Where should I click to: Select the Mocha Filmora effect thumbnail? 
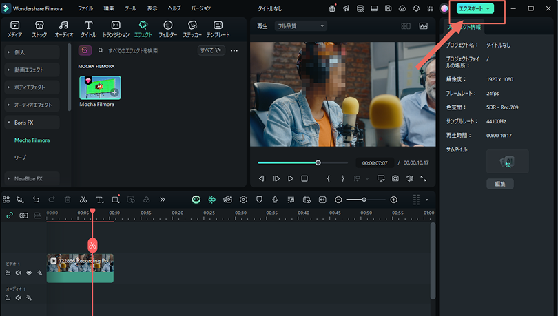point(100,87)
